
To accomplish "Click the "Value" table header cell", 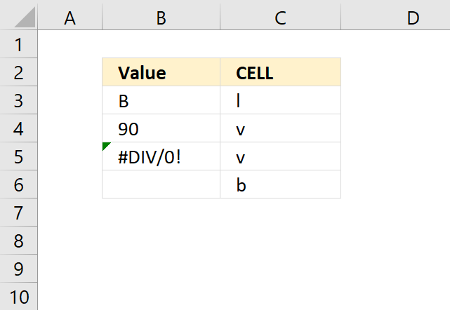I will pyautogui.click(x=161, y=72).
